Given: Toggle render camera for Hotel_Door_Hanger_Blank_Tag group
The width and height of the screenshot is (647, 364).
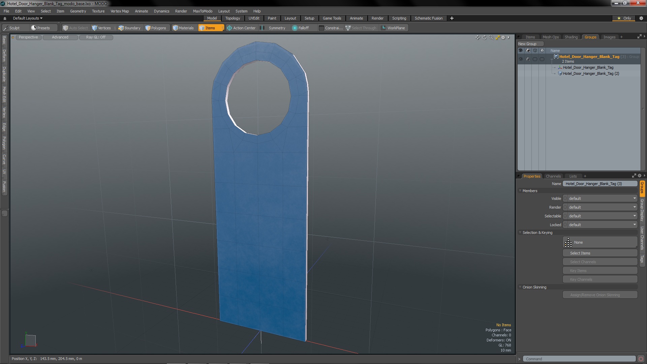Looking at the screenshot, I should 528,59.
